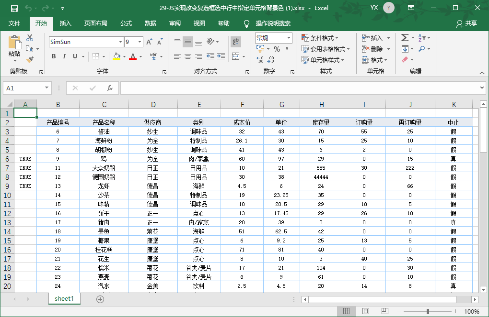Click the AutoSum sigma icon
Image resolution: width=489 pixels, height=317 pixels.
(x=405, y=38)
